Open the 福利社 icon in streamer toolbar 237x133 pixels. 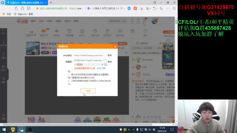coord(82,33)
